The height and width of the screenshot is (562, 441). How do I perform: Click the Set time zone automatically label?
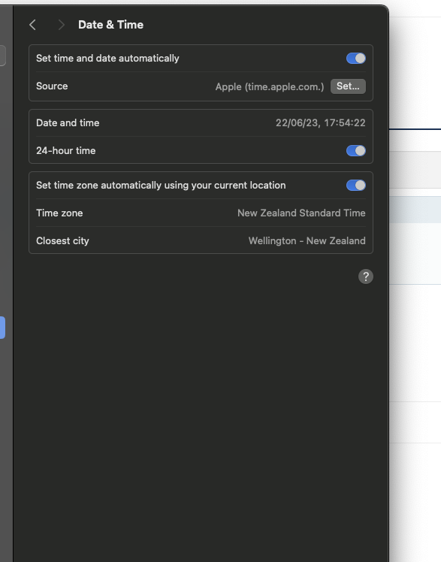click(161, 186)
